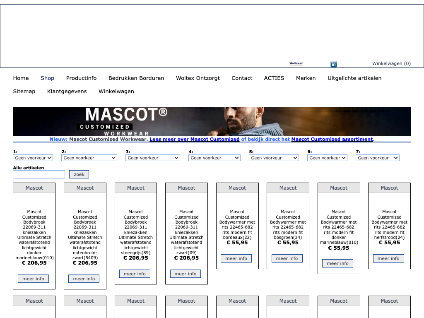424x318 pixels.
Task: Select Bedrukken Borduren in navigation
Action: point(136,78)
